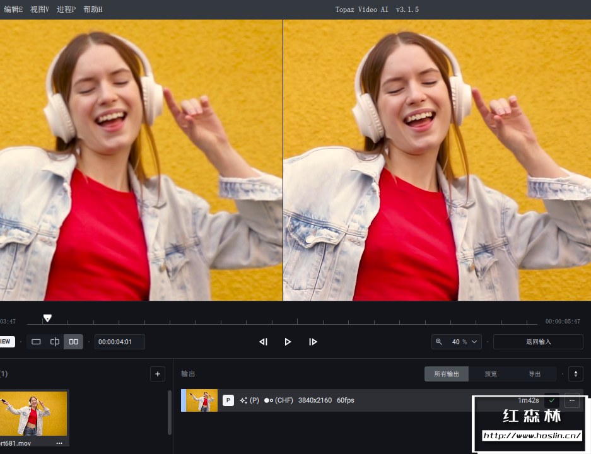Image resolution: width=591 pixels, height=454 pixels.
Task: Switch to single view layout
Action: coord(36,342)
